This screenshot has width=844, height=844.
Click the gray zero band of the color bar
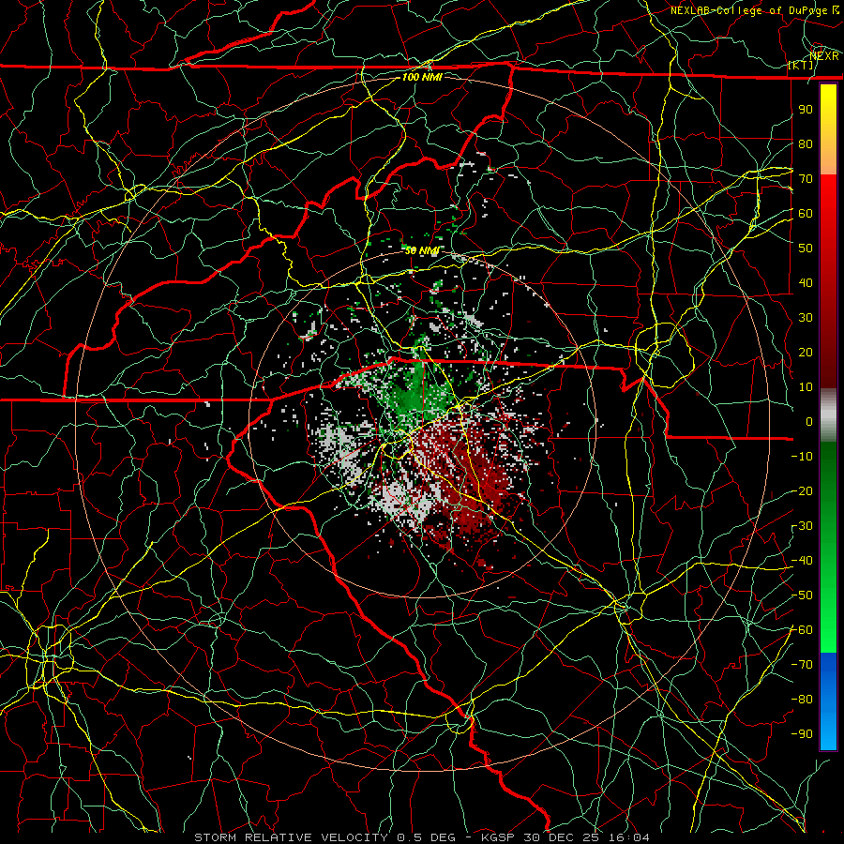828,415
